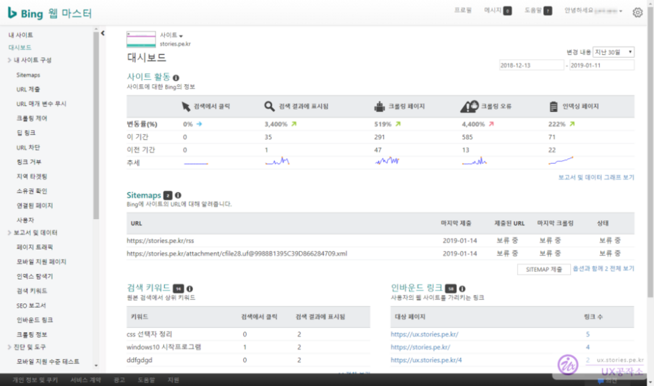This screenshot has width=654, height=386.
Task: Collapse the sidebar with the arrow icon
Action: pos(103,33)
